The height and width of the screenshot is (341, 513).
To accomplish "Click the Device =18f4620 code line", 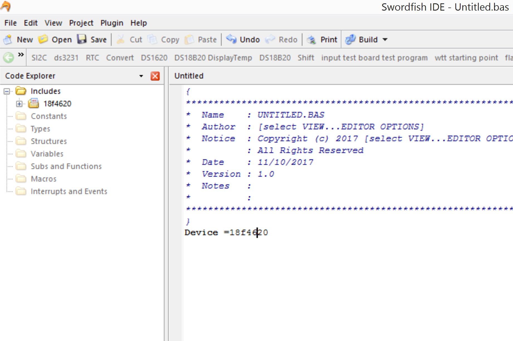I will click(x=226, y=232).
